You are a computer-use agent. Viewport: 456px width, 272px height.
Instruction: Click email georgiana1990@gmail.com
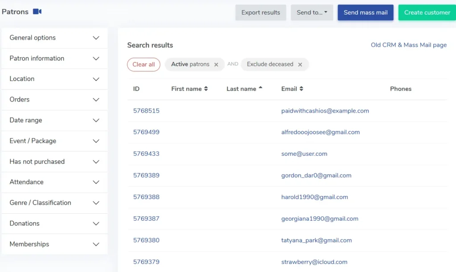pos(320,219)
